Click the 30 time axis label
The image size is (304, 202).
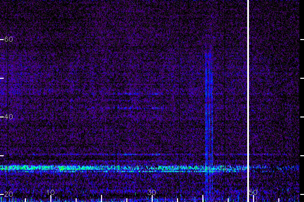click(152, 192)
